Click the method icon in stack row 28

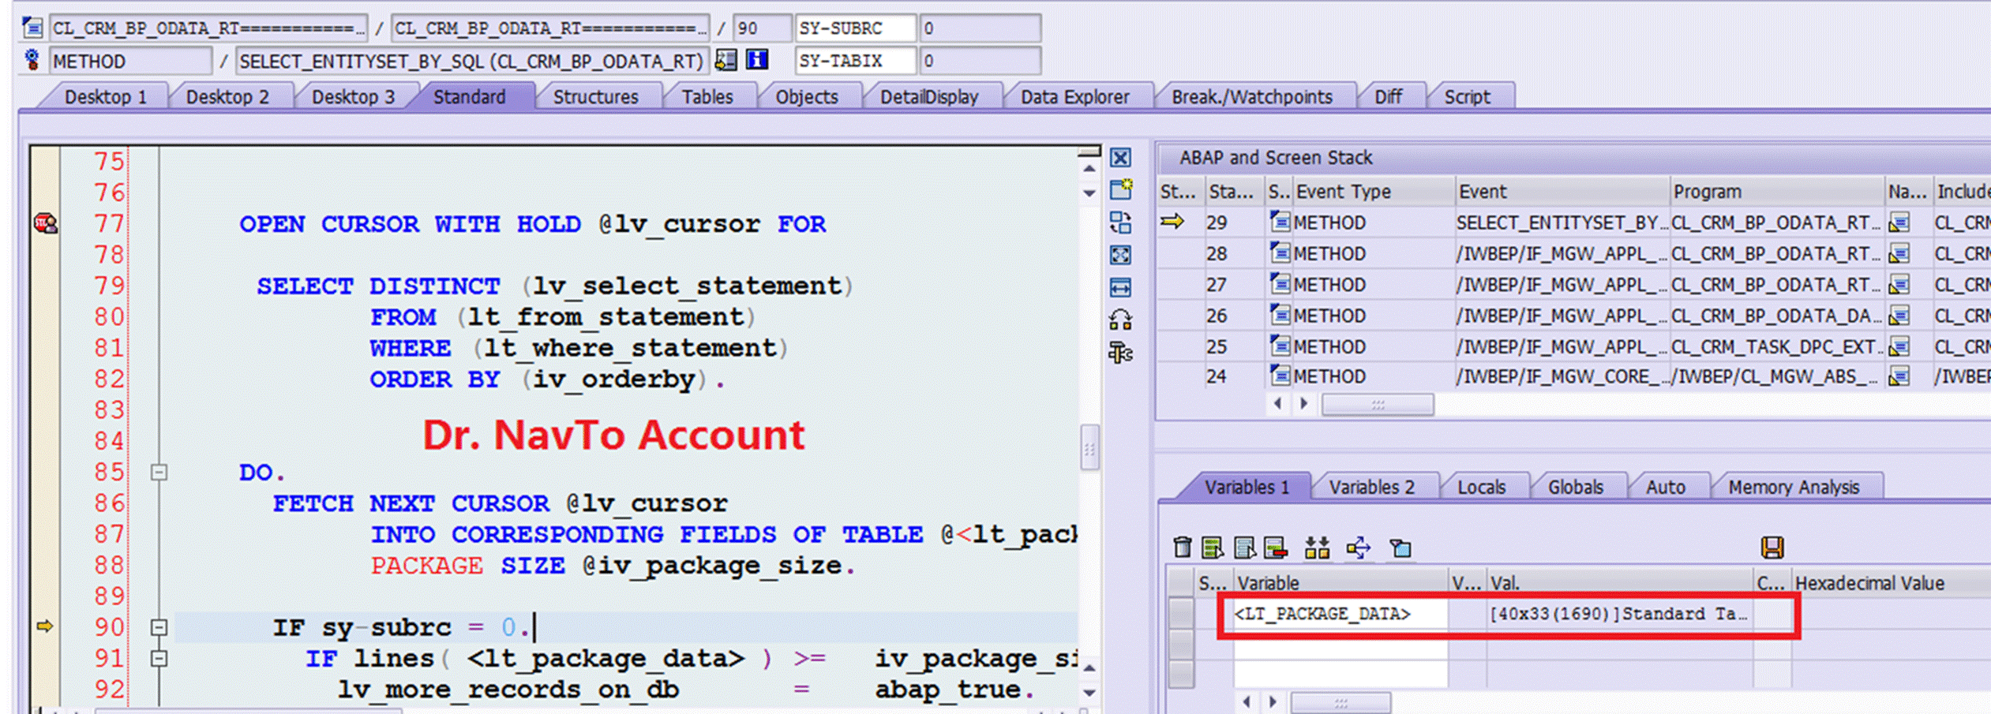point(1280,252)
